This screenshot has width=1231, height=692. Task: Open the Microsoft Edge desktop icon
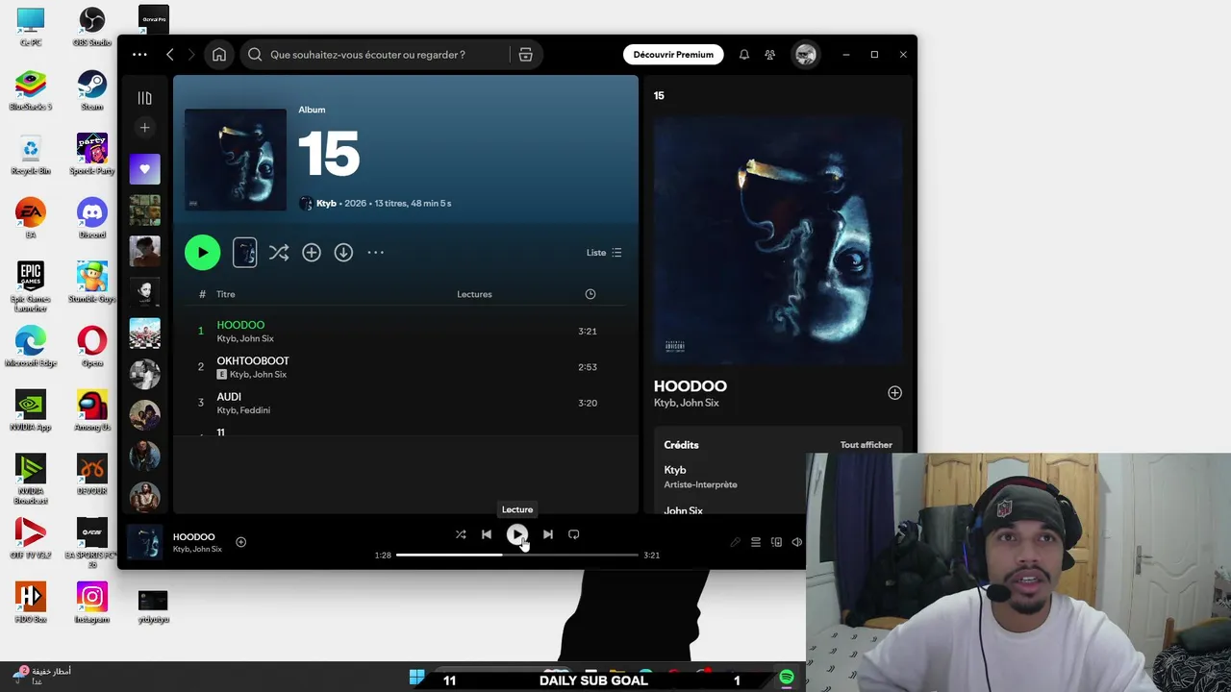tap(31, 347)
